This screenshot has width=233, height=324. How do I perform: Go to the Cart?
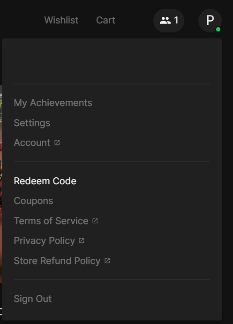pyautogui.click(x=105, y=20)
